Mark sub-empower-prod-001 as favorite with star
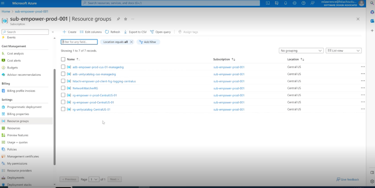Viewport: 375px width, 188px height. click(126, 19)
